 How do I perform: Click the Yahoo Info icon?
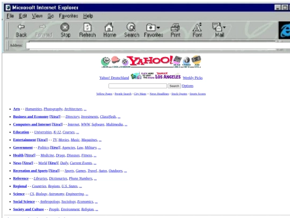186,62
